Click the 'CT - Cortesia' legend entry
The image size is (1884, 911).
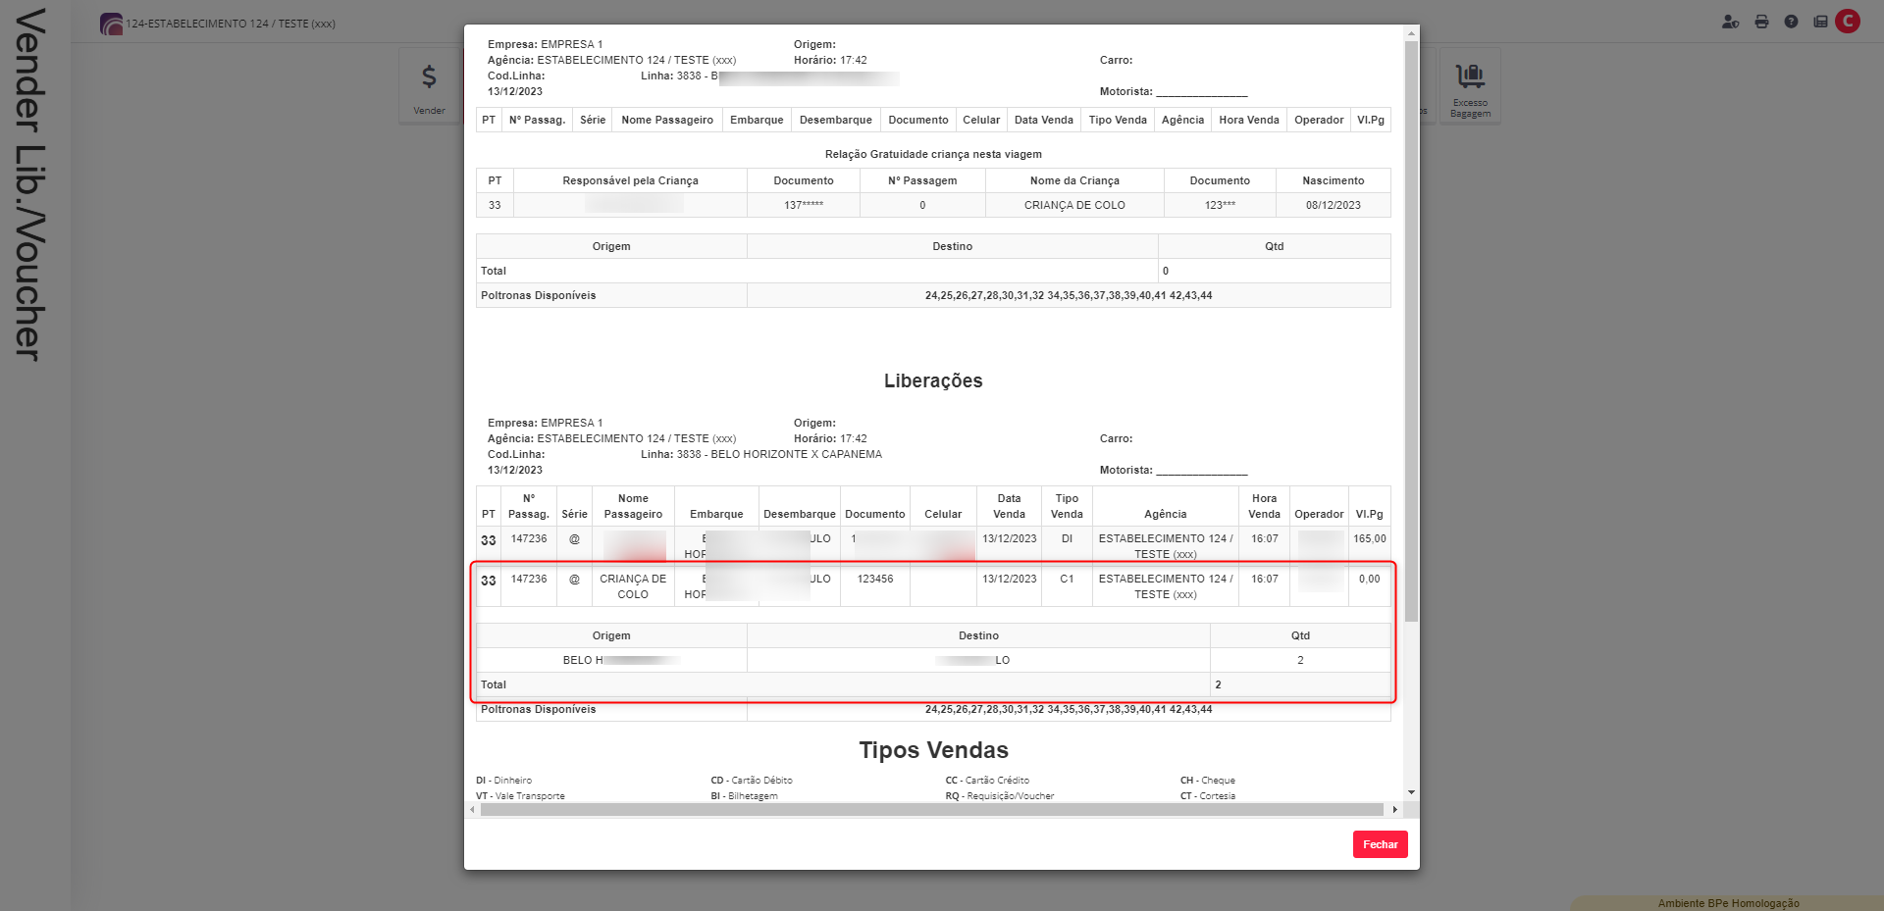1208,796
